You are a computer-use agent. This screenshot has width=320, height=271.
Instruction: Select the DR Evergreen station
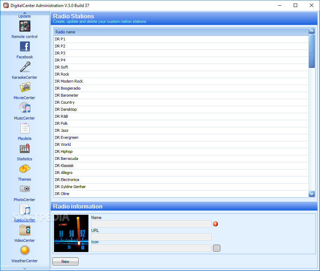pyautogui.click(x=181, y=137)
